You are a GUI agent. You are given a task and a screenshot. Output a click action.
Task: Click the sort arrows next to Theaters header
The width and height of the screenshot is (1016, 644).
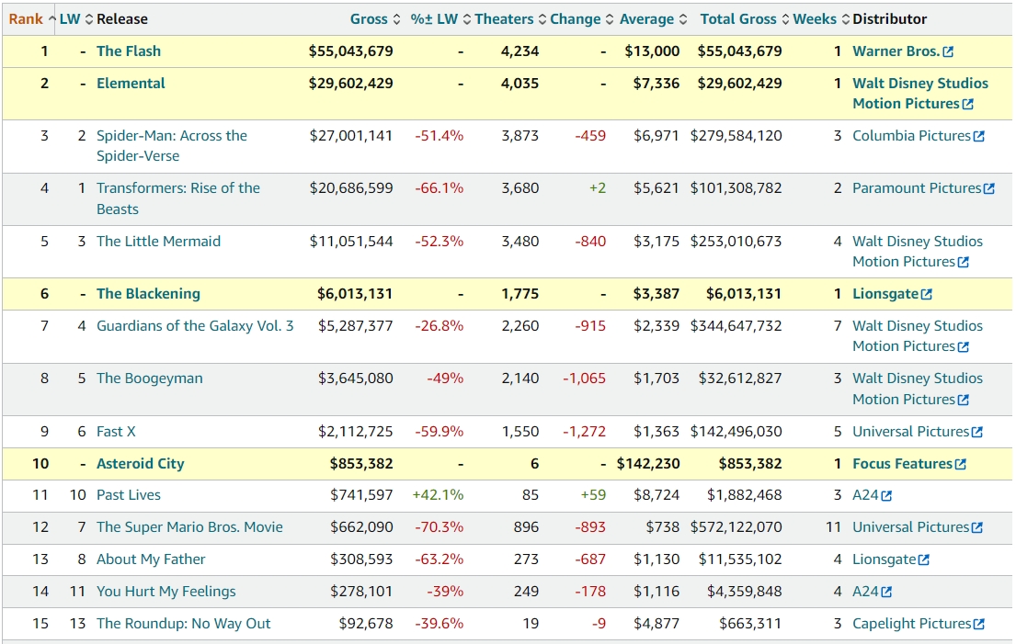click(x=542, y=19)
